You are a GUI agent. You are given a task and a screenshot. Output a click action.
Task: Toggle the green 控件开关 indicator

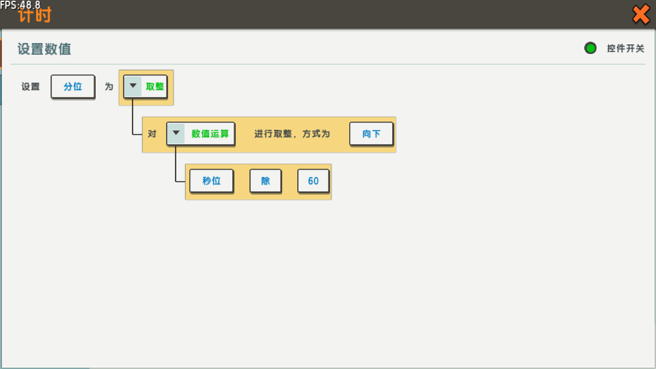590,49
